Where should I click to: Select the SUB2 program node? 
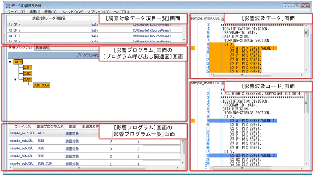tap(27, 74)
